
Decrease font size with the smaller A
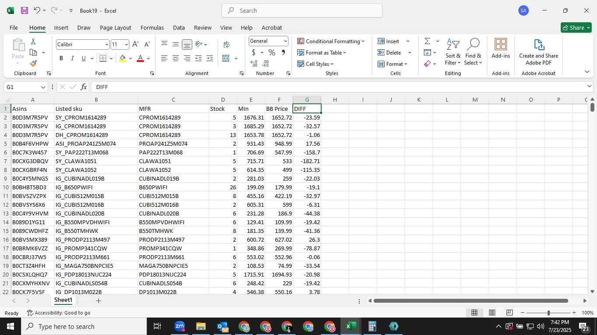(x=147, y=44)
